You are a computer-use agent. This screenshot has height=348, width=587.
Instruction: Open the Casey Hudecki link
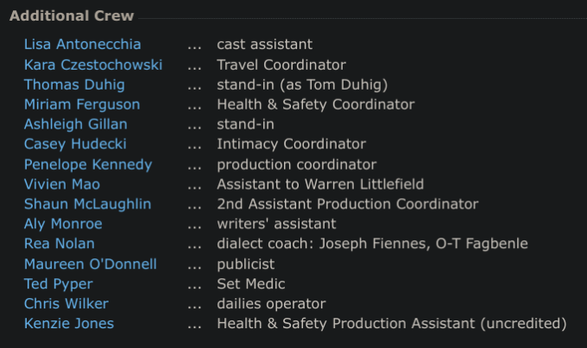77,144
